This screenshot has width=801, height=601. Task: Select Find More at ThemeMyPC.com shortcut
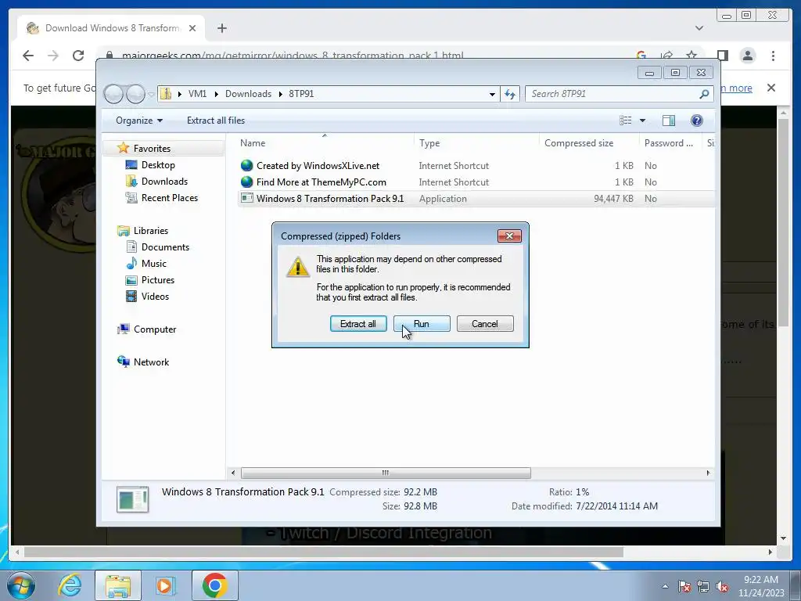click(321, 182)
